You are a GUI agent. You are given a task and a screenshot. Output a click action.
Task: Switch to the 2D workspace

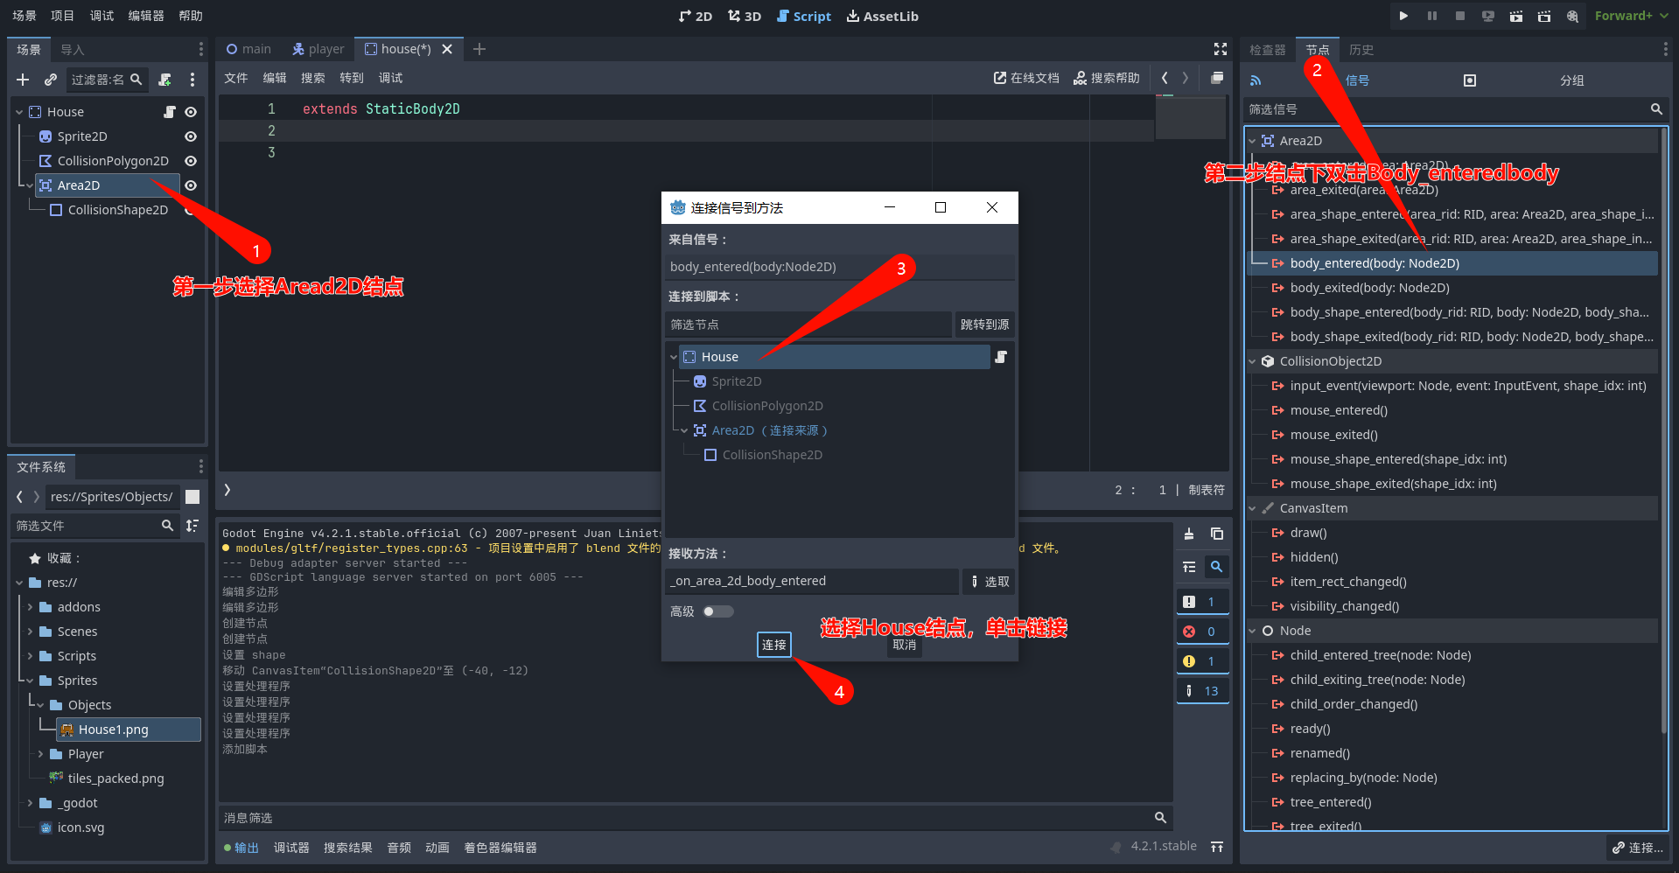click(696, 16)
